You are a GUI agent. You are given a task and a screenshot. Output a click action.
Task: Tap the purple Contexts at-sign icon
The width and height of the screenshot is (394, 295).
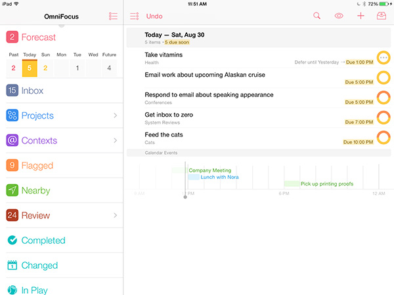point(12,140)
